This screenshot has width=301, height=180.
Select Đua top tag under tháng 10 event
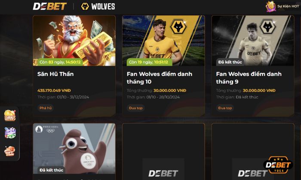pyautogui.click(x=136, y=108)
